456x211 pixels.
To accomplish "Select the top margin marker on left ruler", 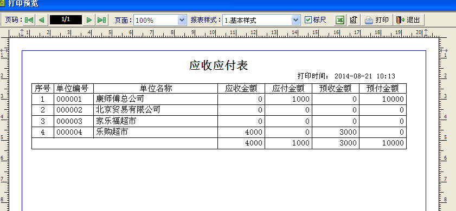I will [4, 50].
